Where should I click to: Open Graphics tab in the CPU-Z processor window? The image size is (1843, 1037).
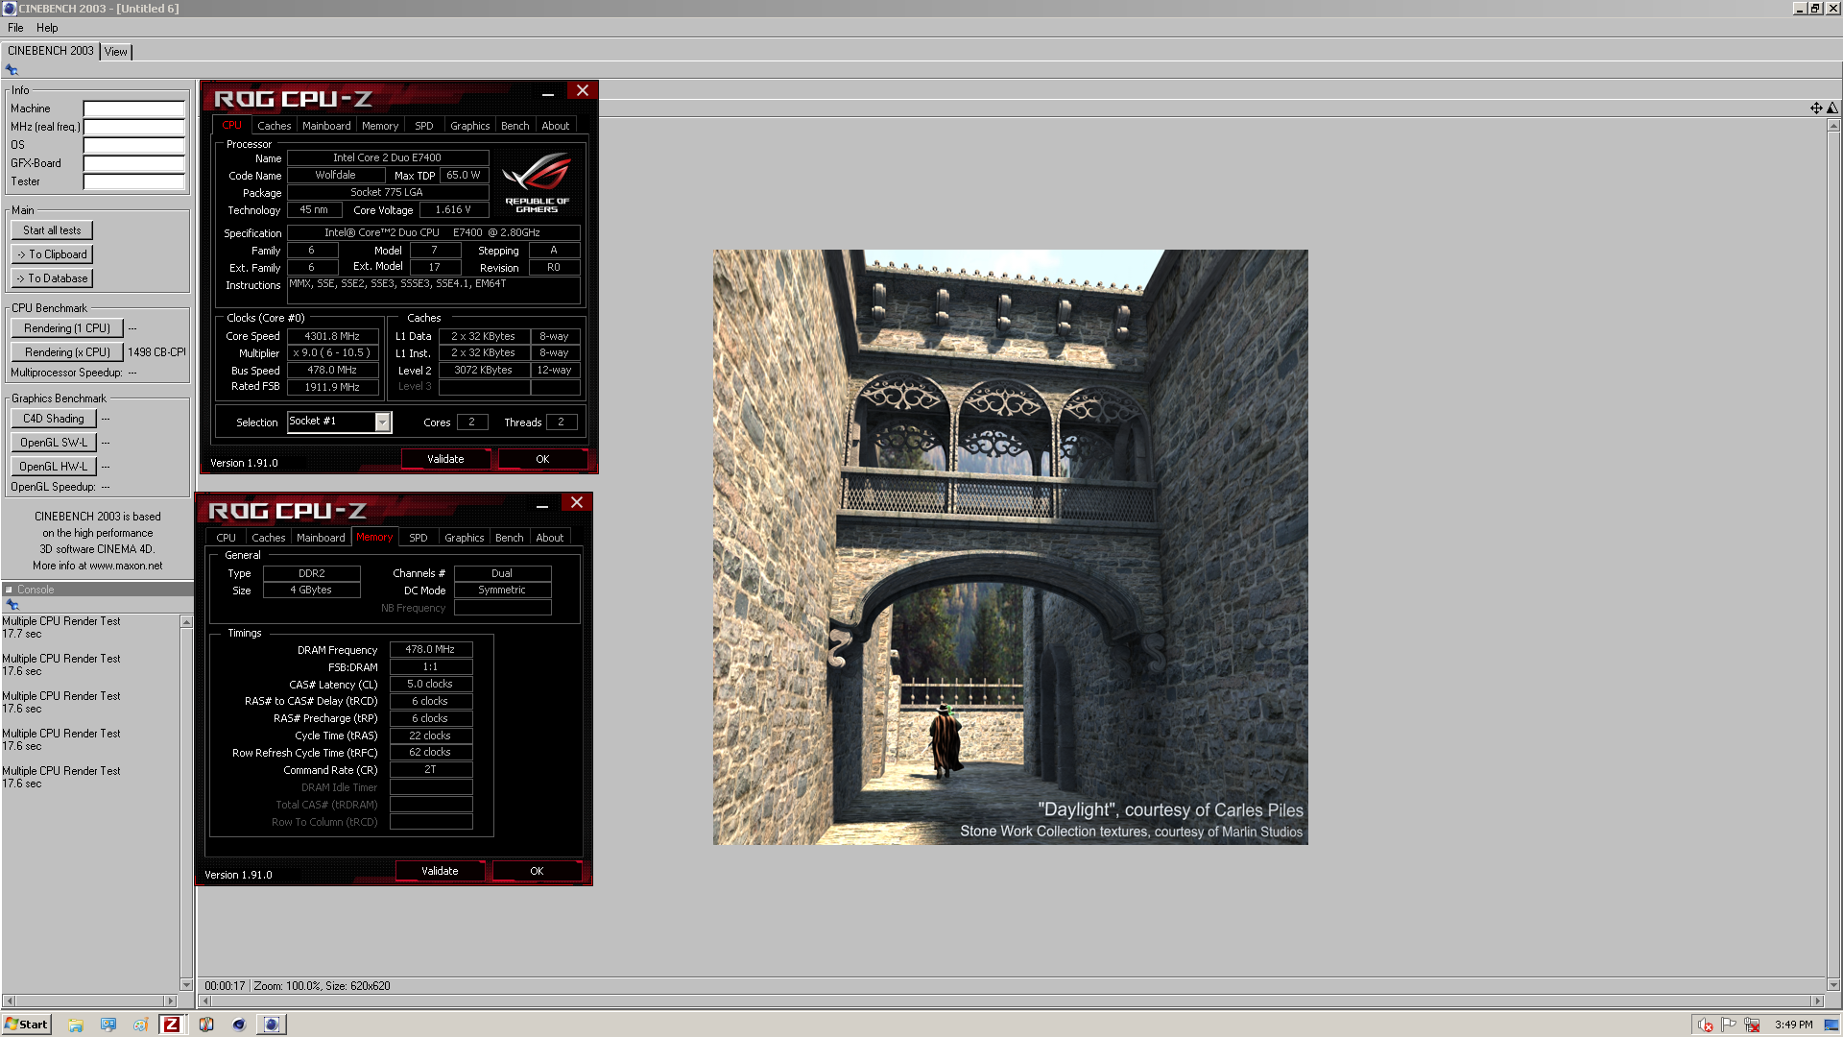click(x=470, y=126)
